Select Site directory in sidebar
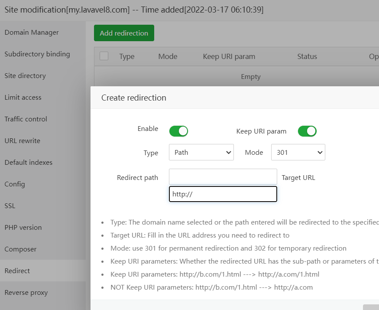 point(25,76)
